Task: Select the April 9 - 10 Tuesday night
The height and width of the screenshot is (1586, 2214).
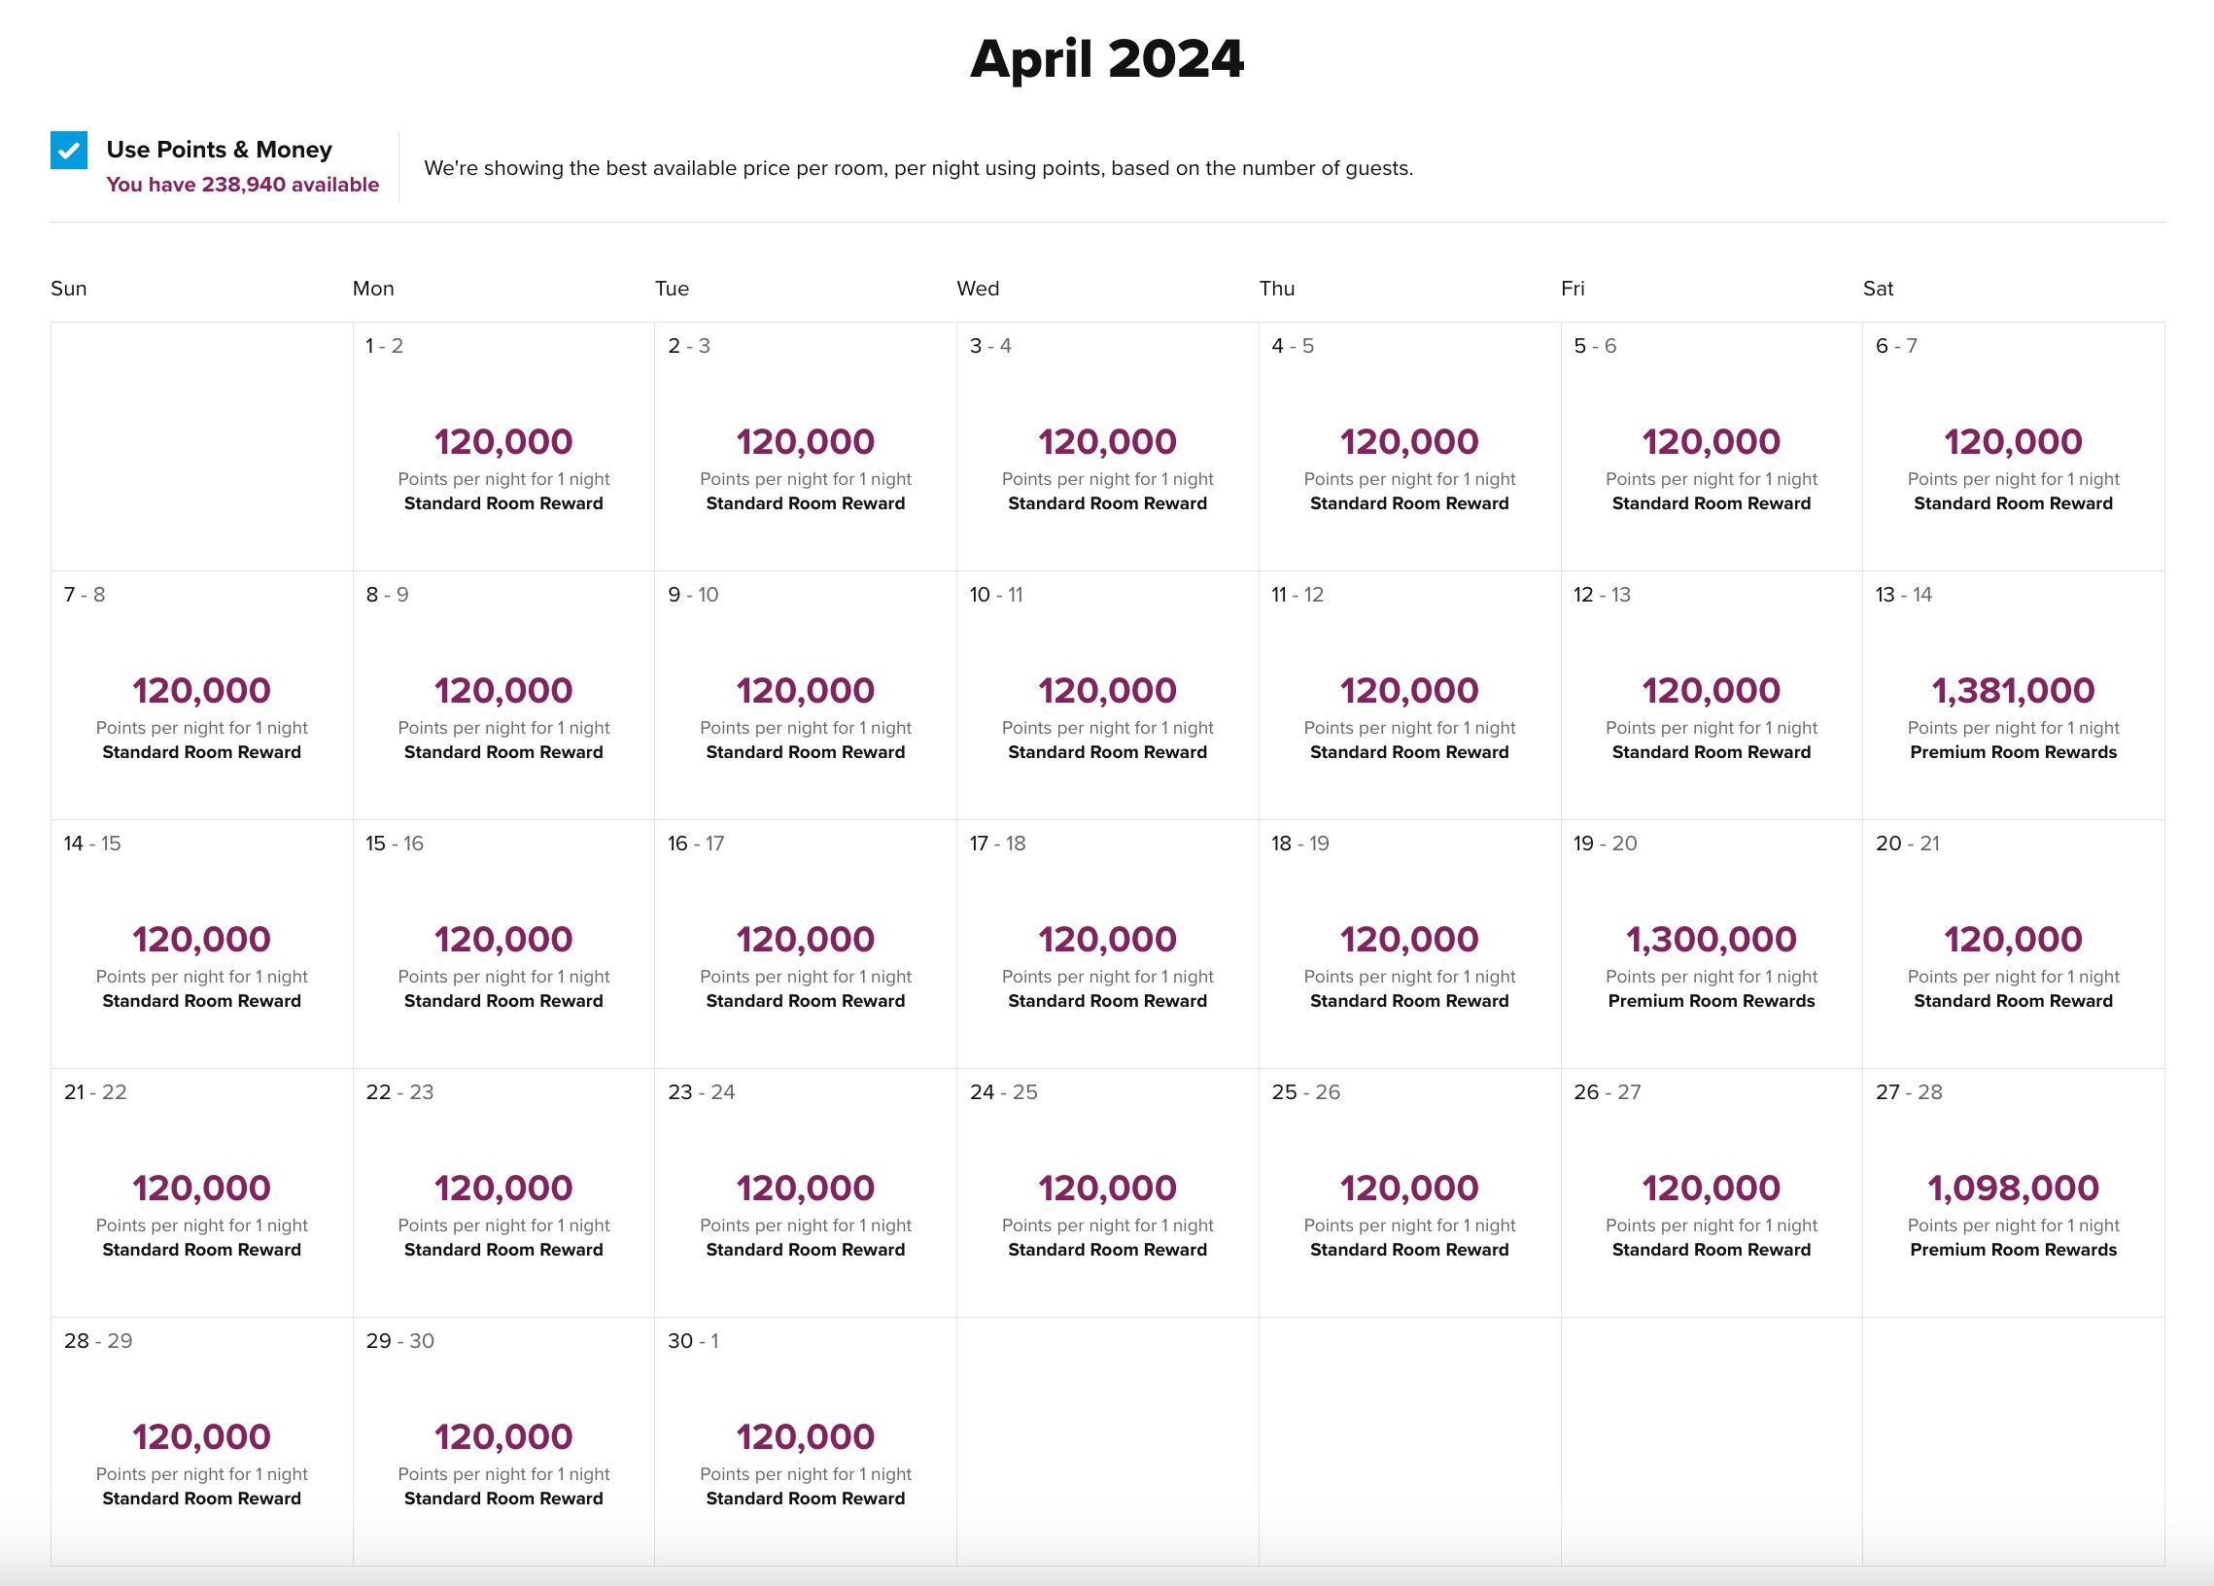Action: point(805,695)
